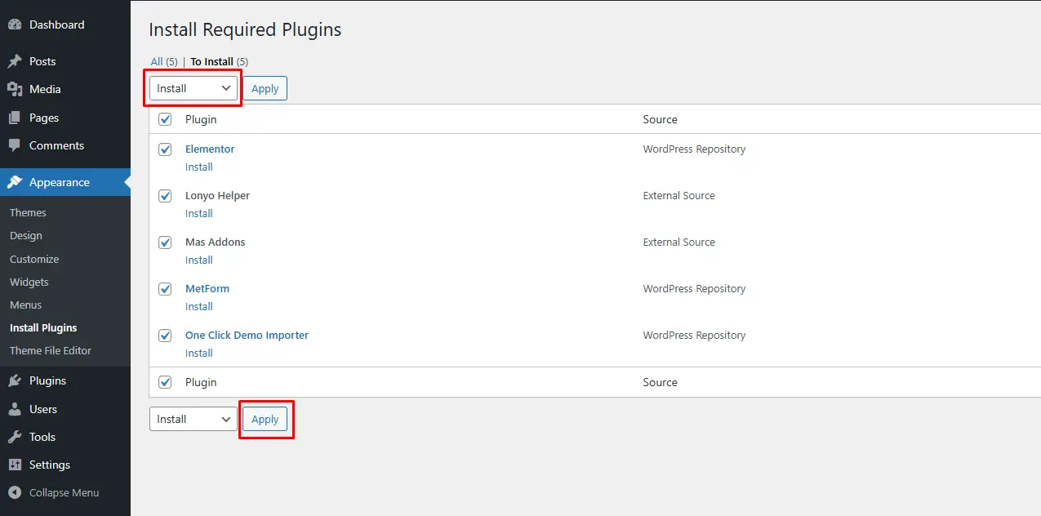The width and height of the screenshot is (1041, 516).
Task: Toggle the select-all checkbox in table header
Action: [165, 119]
